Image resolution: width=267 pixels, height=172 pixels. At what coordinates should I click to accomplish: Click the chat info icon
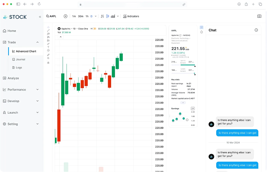[x=256, y=30]
